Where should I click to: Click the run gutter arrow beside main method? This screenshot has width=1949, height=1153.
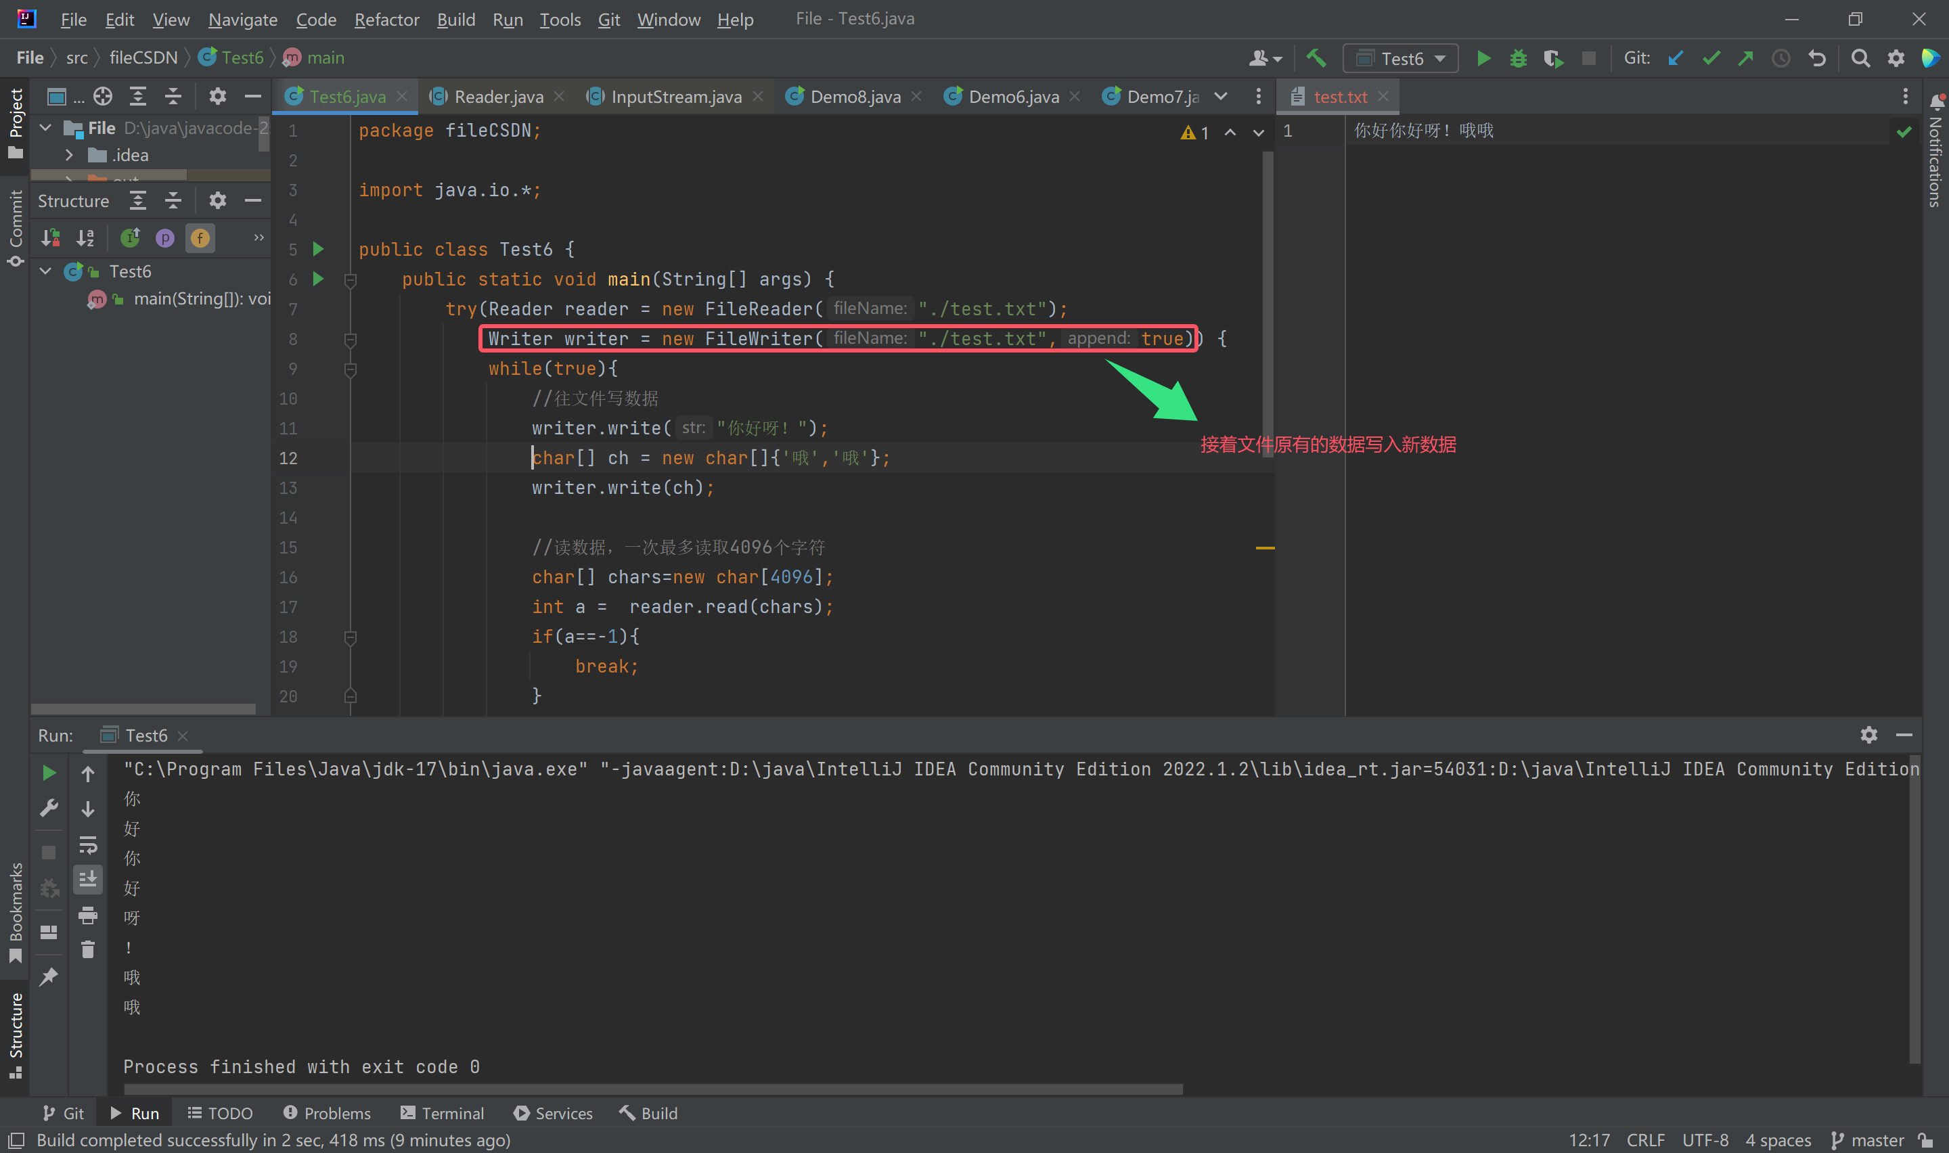[x=317, y=279]
